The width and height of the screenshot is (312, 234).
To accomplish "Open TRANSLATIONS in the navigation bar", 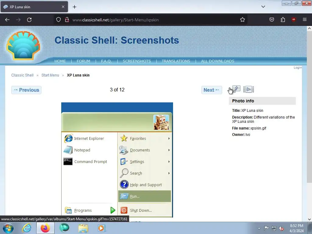I will click(x=176, y=61).
